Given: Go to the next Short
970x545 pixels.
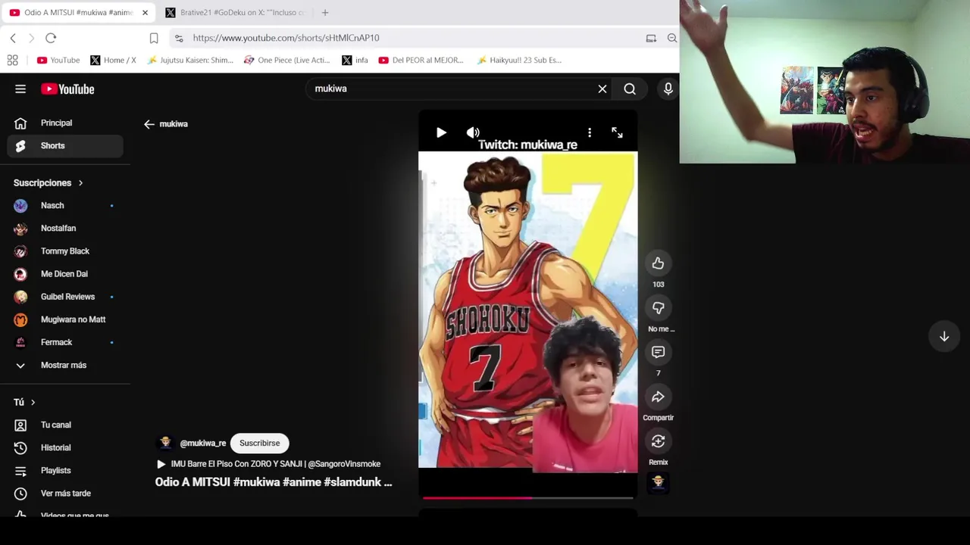Looking at the screenshot, I should tap(944, 337).
